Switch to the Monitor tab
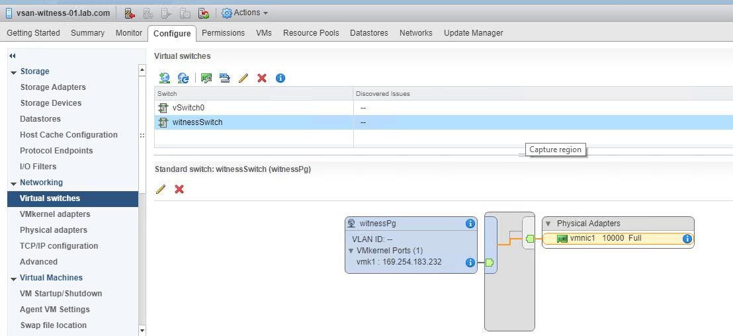This screenshot has width=733, height=336. [128, 32]
